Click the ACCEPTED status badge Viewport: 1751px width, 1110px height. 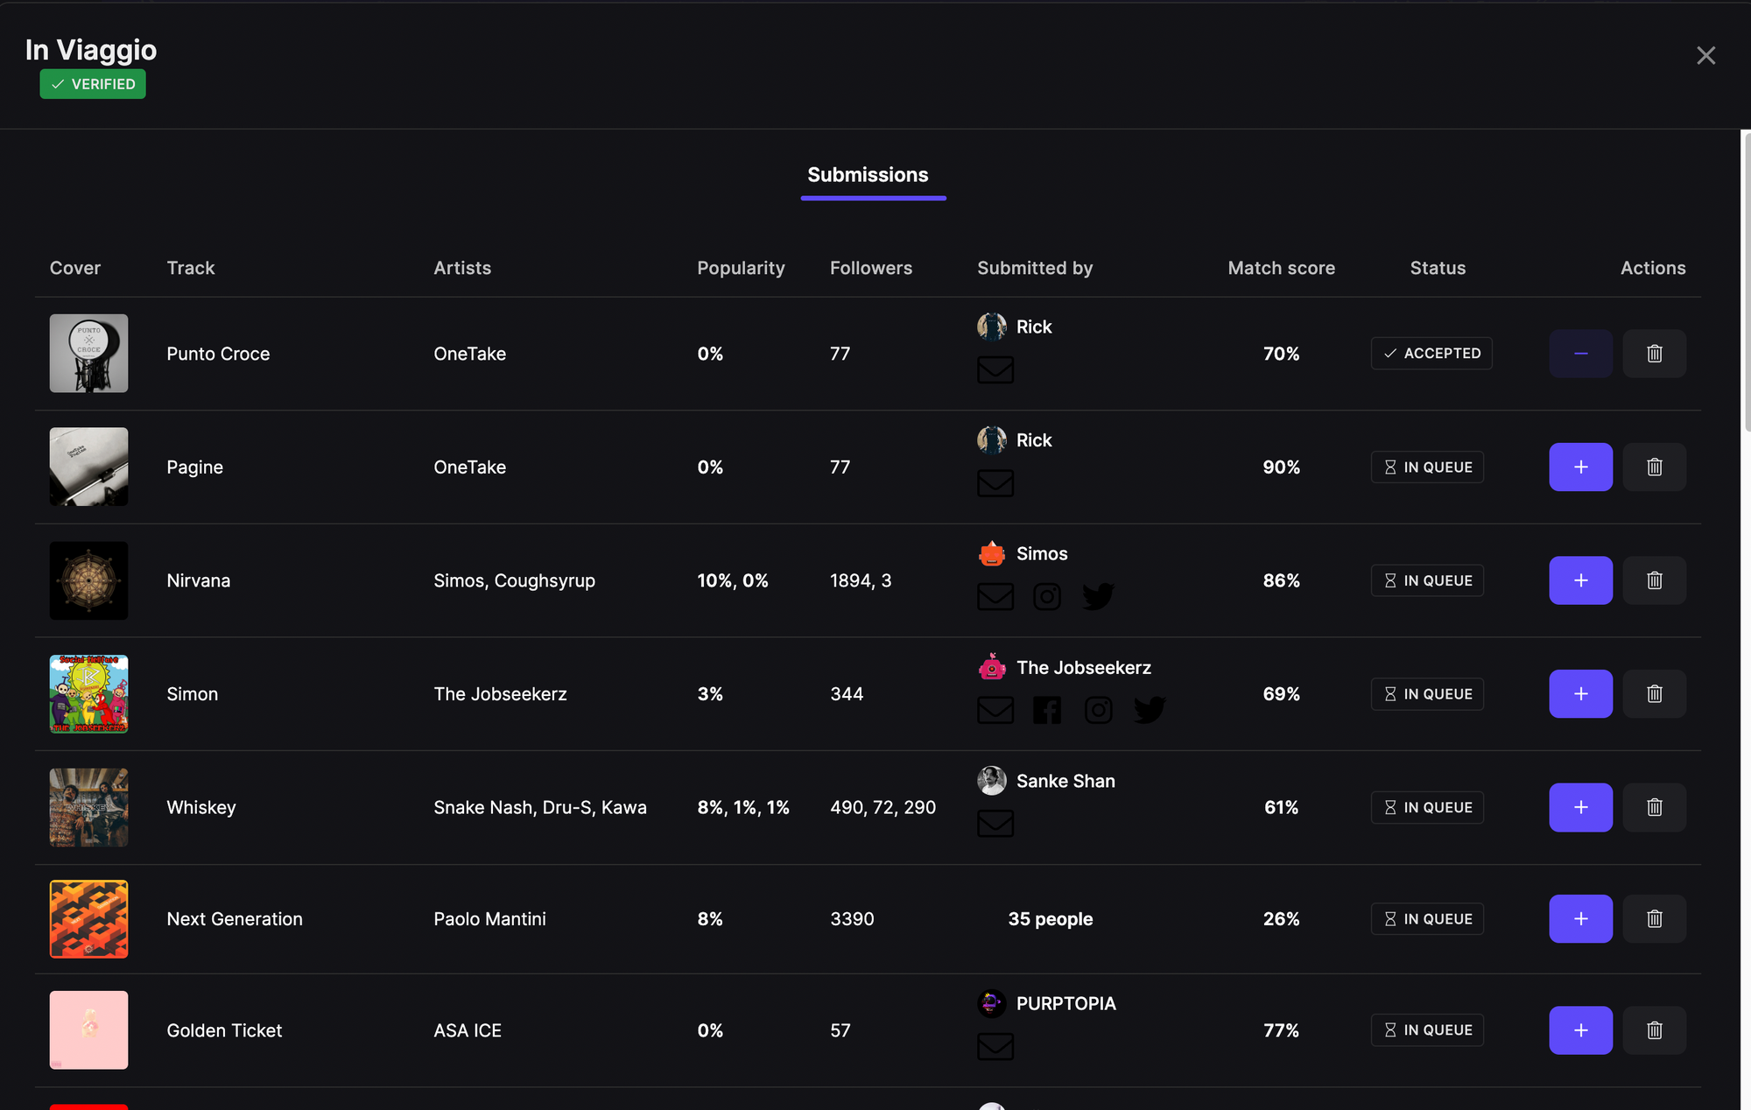pos(1431,354)
